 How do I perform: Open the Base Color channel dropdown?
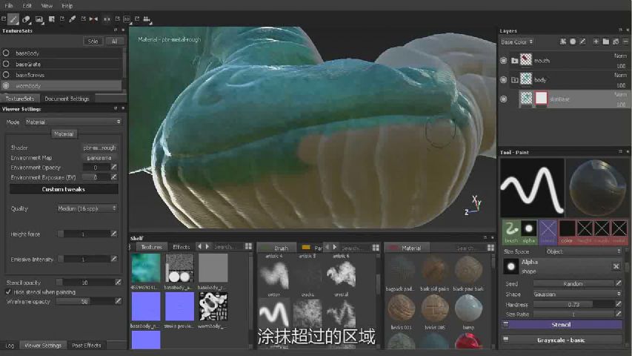coord(516,42)
